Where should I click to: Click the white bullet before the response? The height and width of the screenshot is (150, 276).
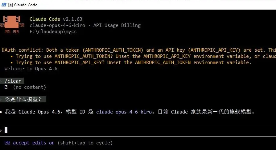click(x=2, y=112)
